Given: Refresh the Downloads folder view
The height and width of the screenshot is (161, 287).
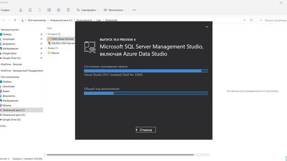Looking at the screenshot, I should tap(251, 20).
